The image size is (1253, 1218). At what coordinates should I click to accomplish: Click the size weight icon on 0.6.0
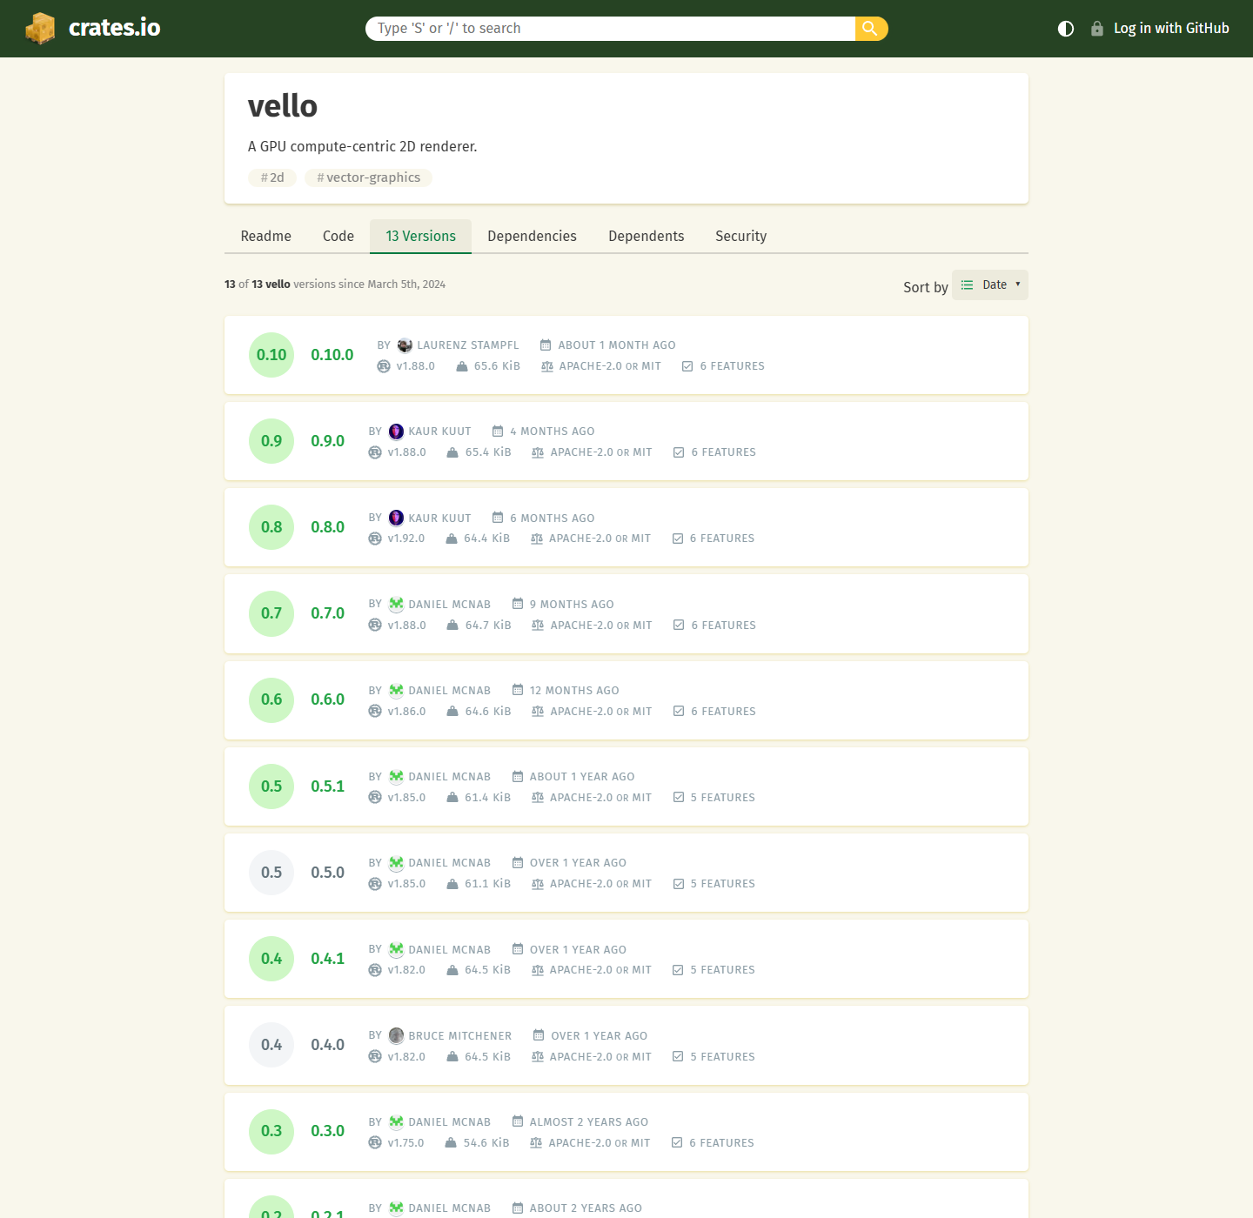click(x=452, y=712)
